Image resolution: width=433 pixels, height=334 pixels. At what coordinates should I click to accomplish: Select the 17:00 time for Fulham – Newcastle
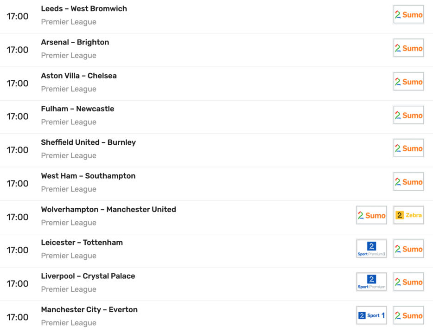pos(18,116)
